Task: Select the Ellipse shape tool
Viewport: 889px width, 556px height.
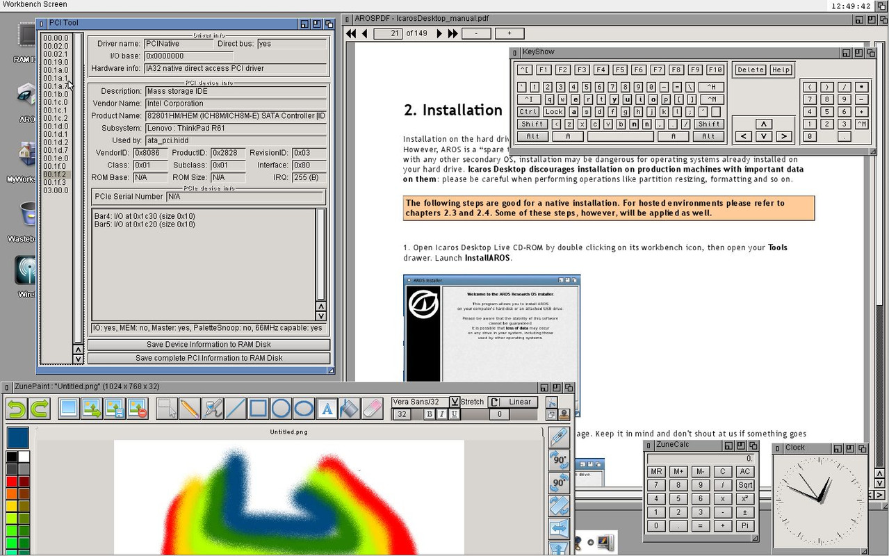Action: [x=304, y=408]
